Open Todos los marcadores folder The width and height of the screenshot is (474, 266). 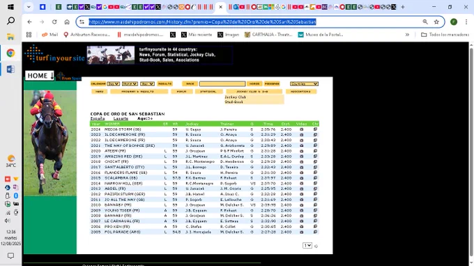coord(445,35)
